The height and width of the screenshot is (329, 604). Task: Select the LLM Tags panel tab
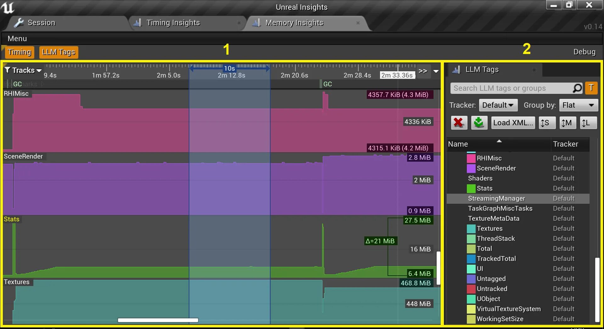pyautogui.click(x=494, y=70)
